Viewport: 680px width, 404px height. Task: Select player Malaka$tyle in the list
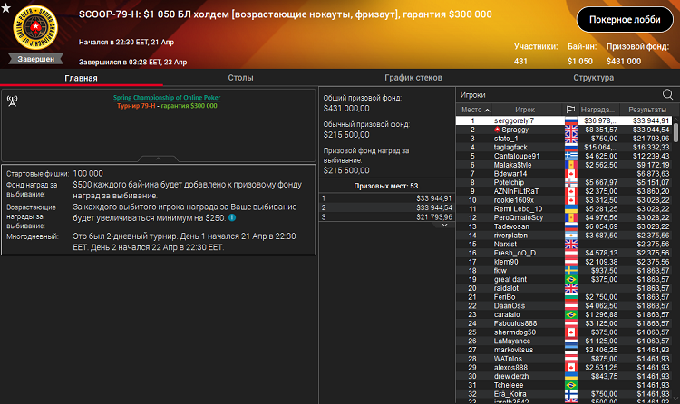pyautogui.click(x=564, y=165)
